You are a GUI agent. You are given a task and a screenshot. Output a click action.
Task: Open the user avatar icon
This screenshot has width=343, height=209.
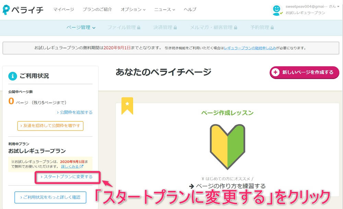276,10
